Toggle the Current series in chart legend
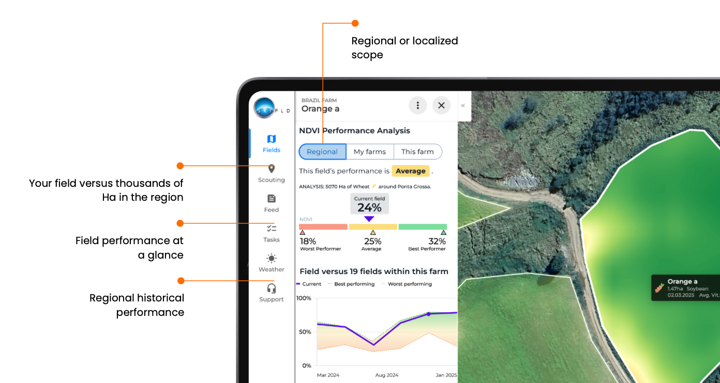 click(309, 284)
